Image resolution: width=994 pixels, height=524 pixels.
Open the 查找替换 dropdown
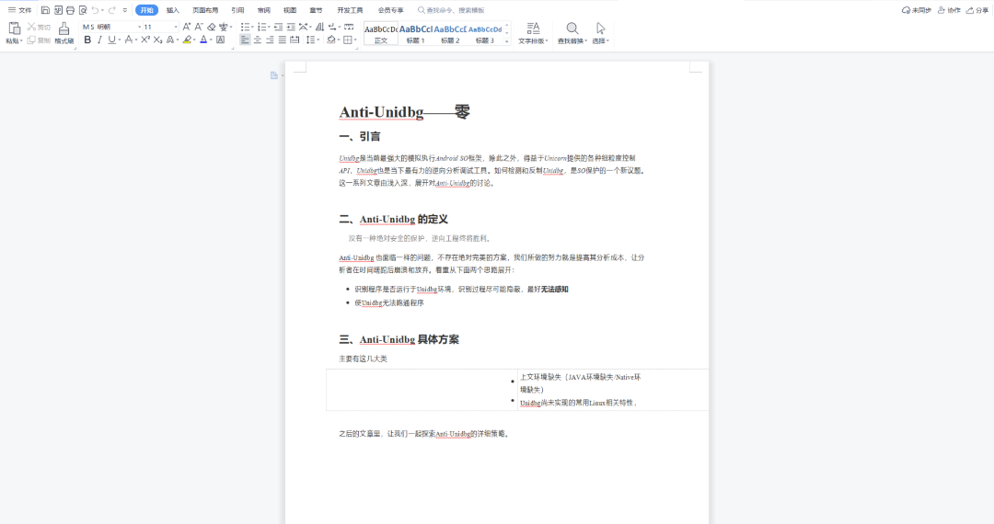pos(572,41)
